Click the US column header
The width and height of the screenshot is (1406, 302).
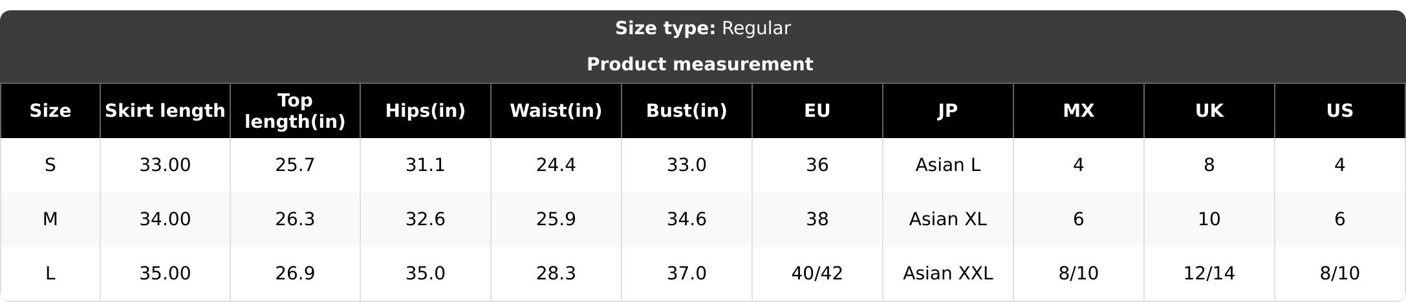click(x=1340, y=111)
